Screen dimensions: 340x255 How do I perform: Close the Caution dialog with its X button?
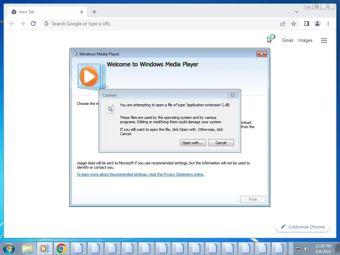(x=232, y=95)
